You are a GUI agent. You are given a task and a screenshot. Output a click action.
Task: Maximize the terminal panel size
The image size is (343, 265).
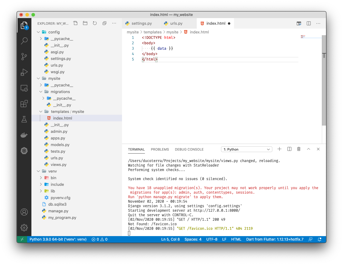tap(309, 149)
